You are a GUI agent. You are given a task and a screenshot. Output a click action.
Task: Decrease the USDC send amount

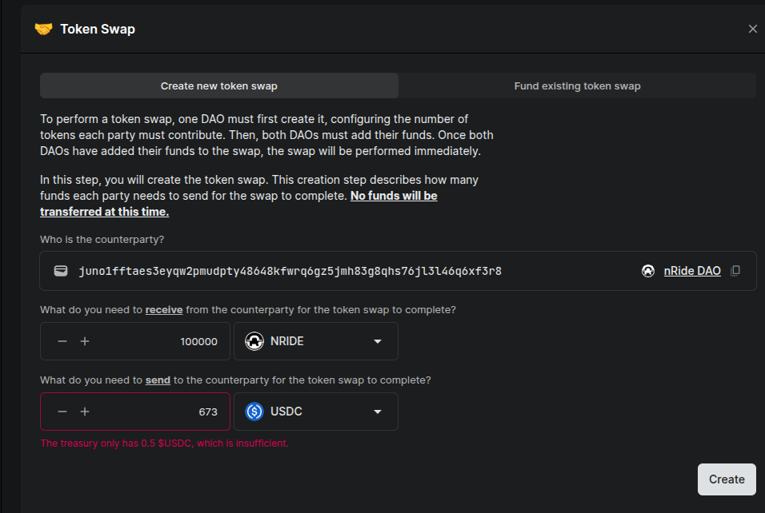(62, 412)
